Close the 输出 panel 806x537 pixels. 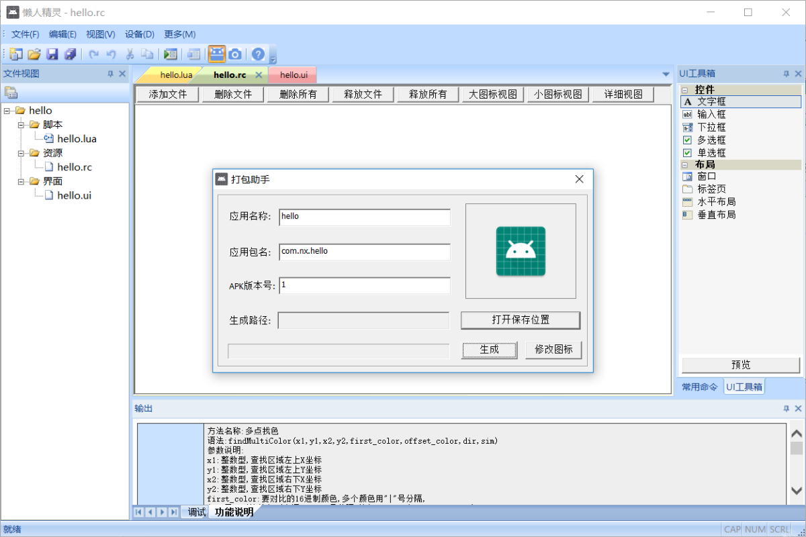point(798,408)
